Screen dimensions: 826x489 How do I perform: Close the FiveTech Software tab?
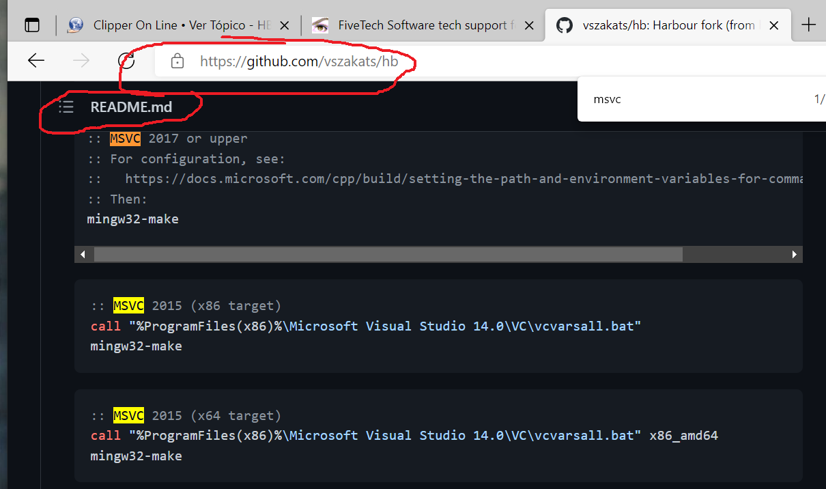point(530,25)
